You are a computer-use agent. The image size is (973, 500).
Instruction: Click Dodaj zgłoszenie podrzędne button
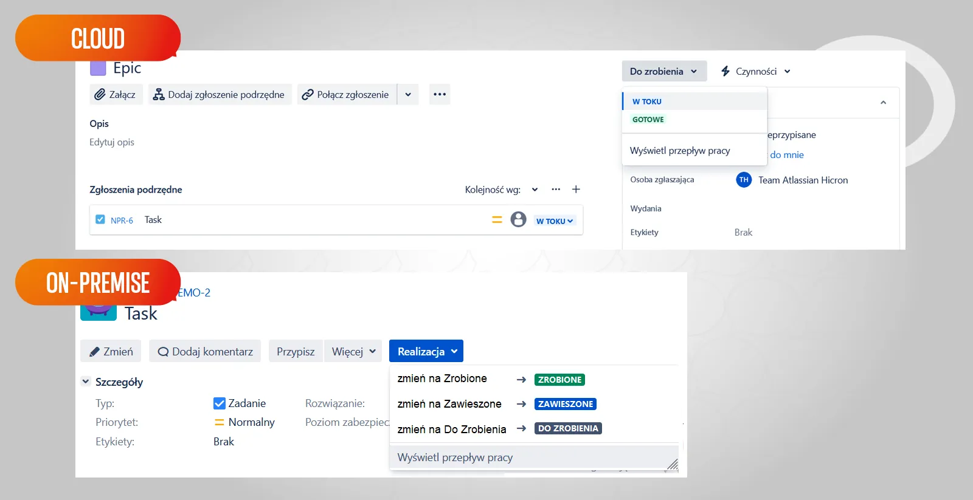point(220,94)
